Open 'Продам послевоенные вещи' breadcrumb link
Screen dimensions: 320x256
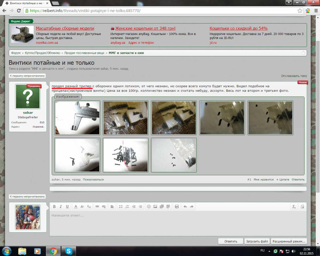click(84, 53)
